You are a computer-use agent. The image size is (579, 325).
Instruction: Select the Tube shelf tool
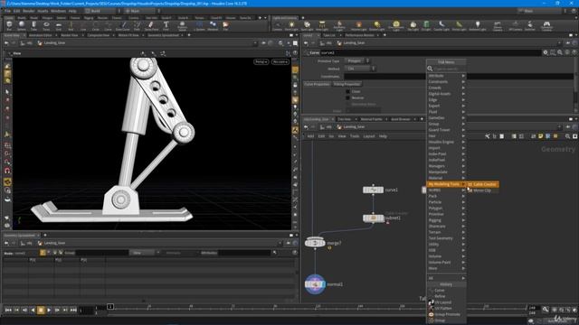33,25
